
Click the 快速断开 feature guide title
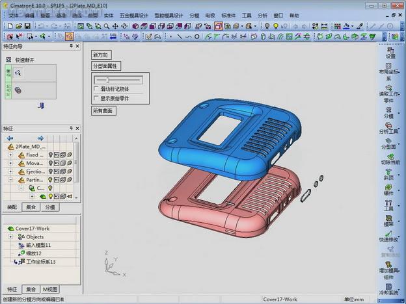(x=25, y=60)
